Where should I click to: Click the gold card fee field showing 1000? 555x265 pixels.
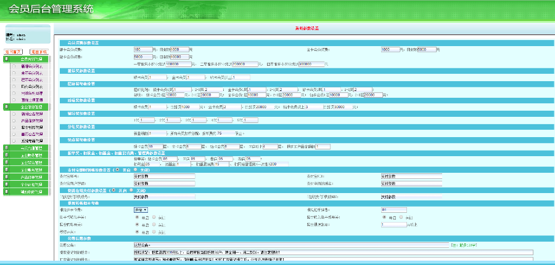pos(389,49)
